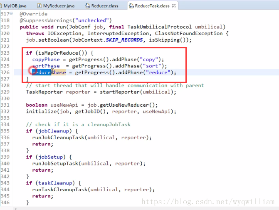Click TaskReporter type on line 329
Screen dimensions: 279x210
pyautogui.click(x=44, y=92)
